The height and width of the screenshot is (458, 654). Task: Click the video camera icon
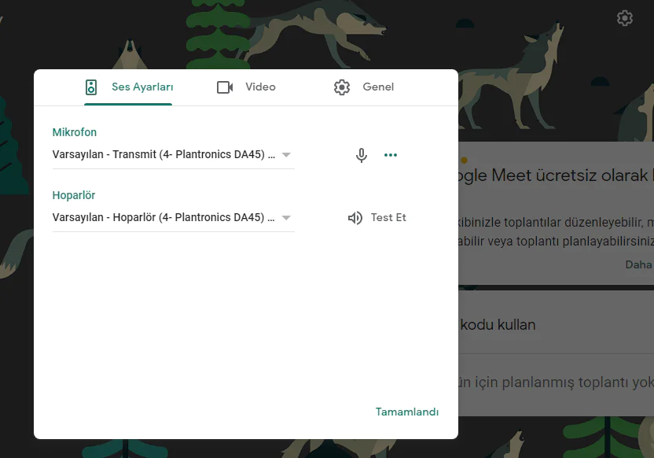tap(225, 87)
